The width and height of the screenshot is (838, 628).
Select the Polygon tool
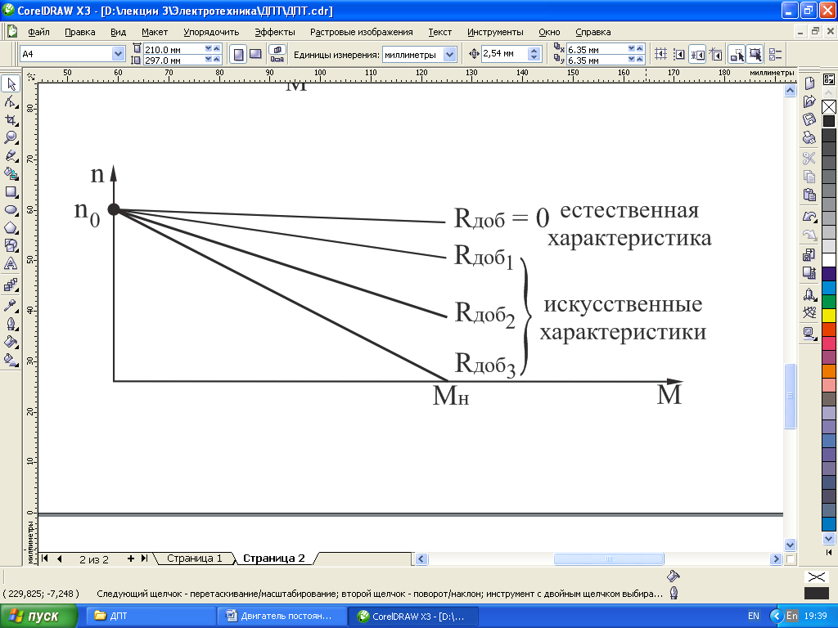coord(11,227)
